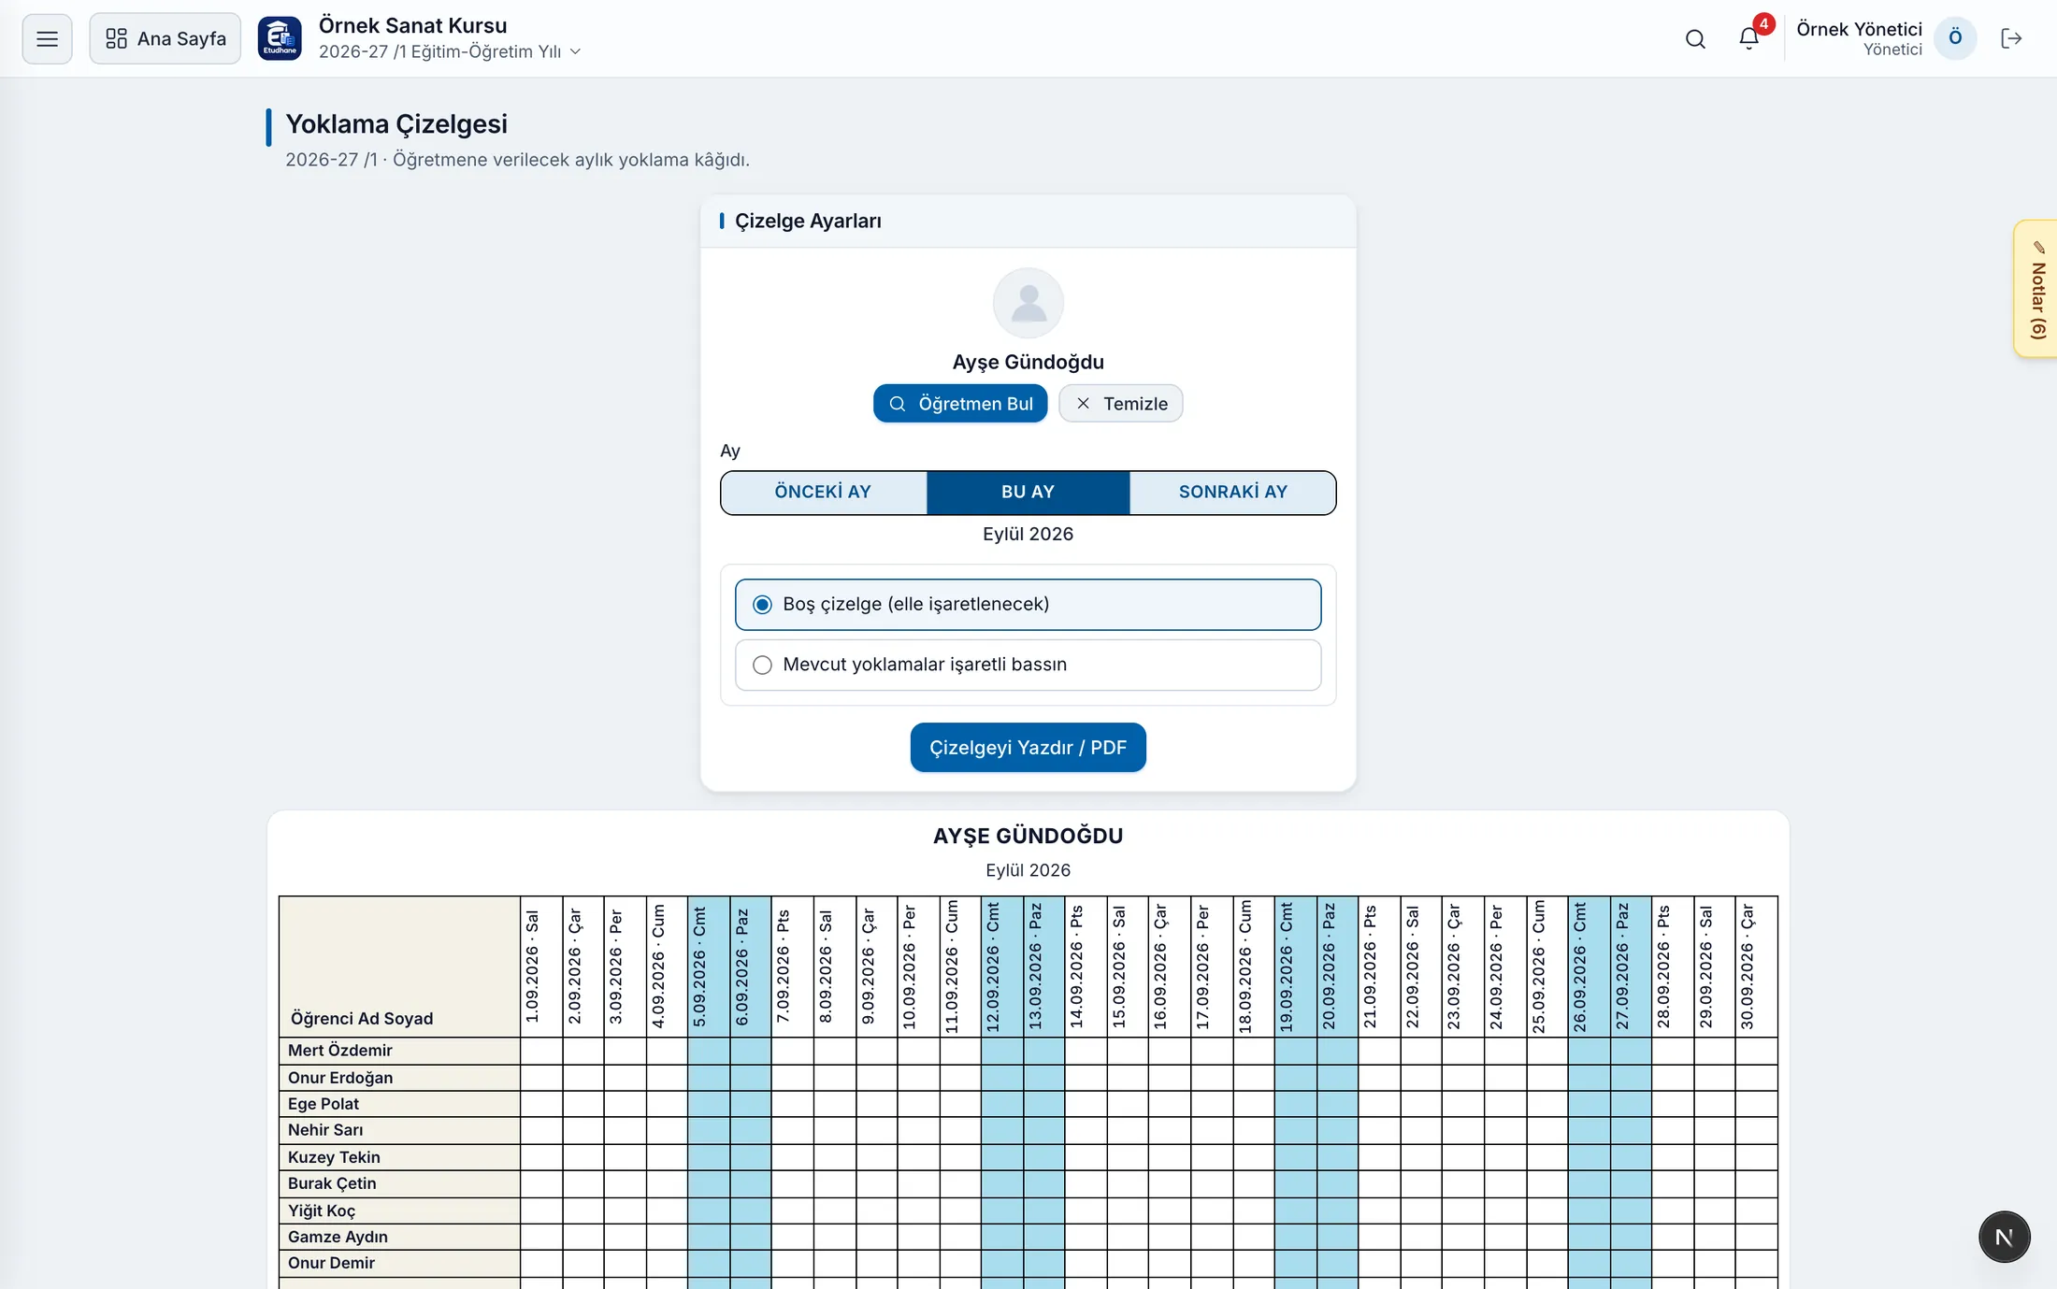Click column header 5.09.2026 · Cmt
This screenshot has height=1289, width=2057.
pyautogui.click(x=709, y=967)
